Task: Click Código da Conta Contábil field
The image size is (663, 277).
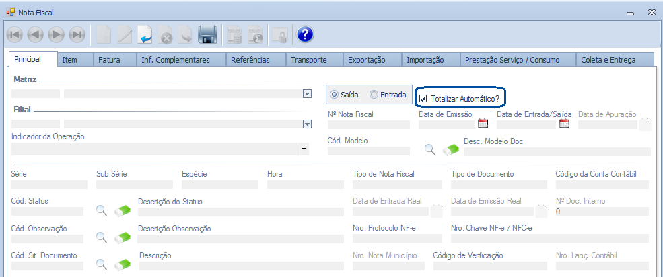Action: [602, 184]
